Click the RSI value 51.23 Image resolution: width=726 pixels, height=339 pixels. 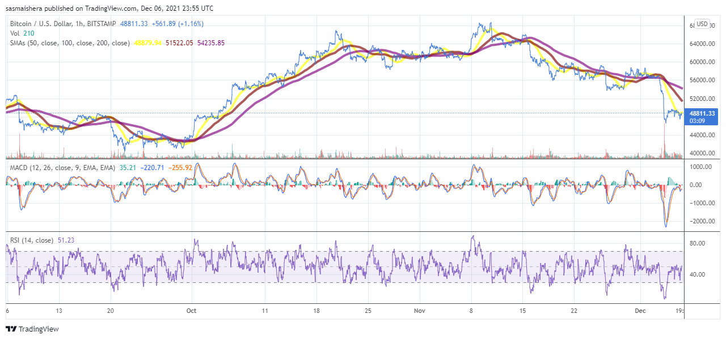pos(66,240)
